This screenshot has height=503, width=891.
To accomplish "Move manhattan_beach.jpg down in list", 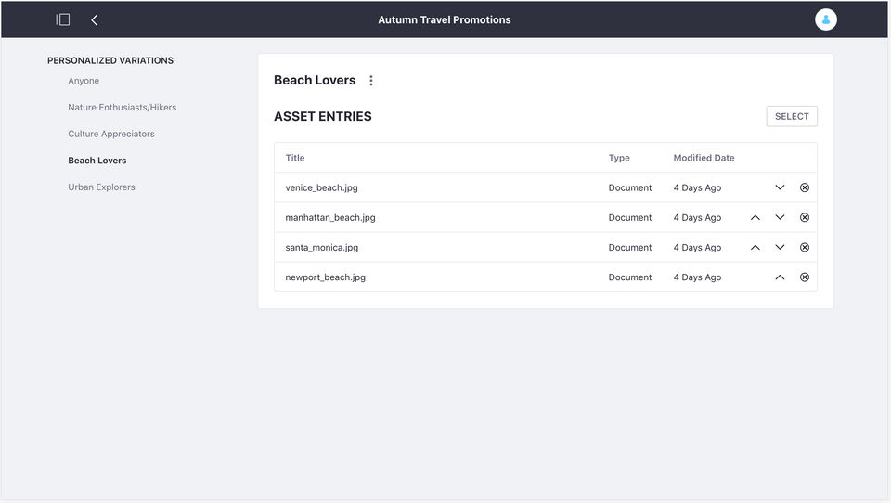I will (780, 217).
